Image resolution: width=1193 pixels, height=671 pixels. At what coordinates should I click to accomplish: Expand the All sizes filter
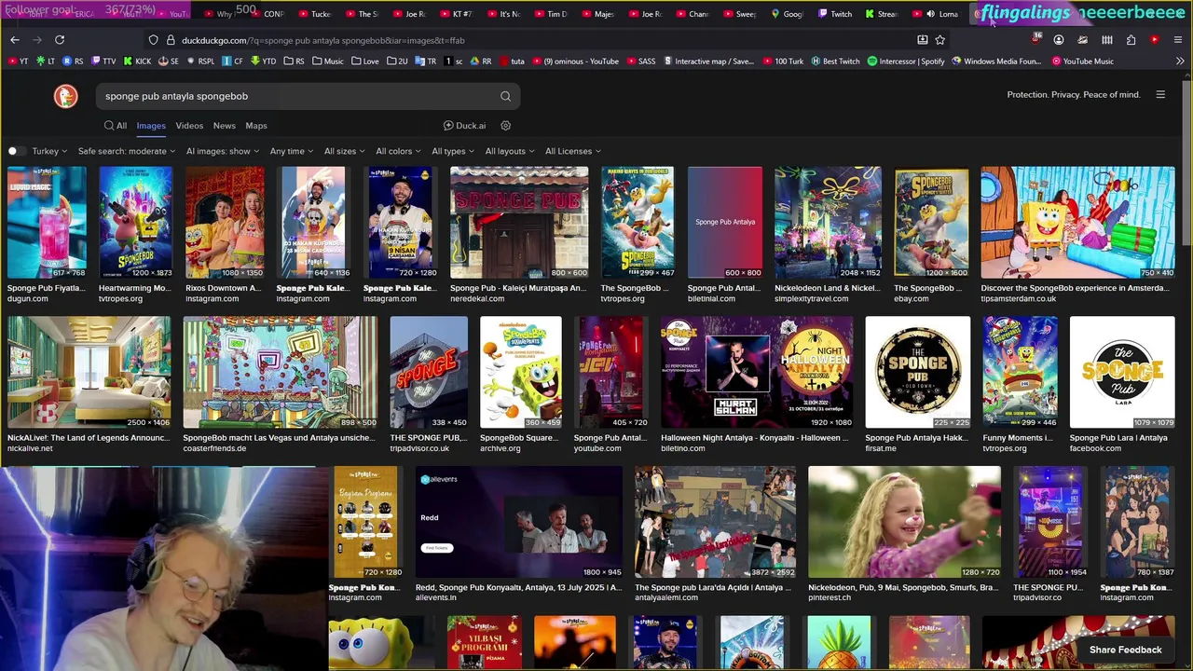tap(345, 151)
